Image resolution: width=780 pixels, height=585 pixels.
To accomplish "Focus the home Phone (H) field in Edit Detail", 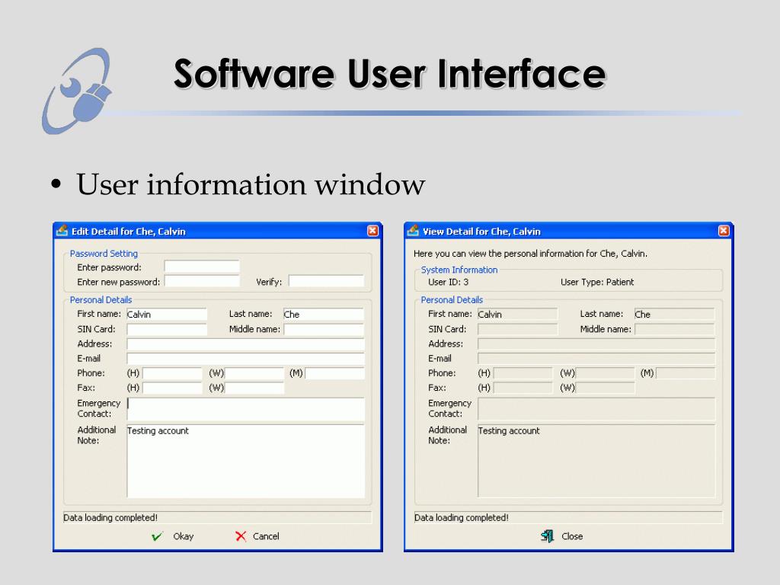I will (173, 373).
